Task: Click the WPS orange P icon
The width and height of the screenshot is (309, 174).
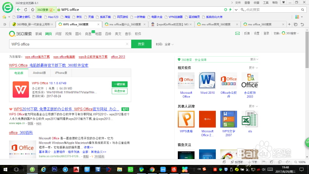Action: 186,119
